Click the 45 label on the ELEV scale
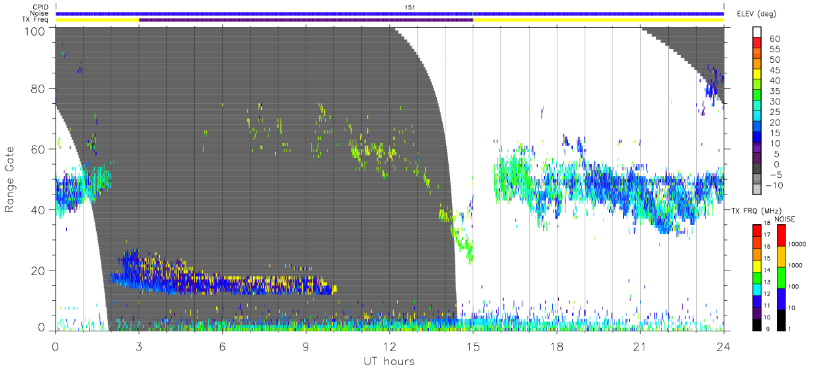 (x=775, y=70)
